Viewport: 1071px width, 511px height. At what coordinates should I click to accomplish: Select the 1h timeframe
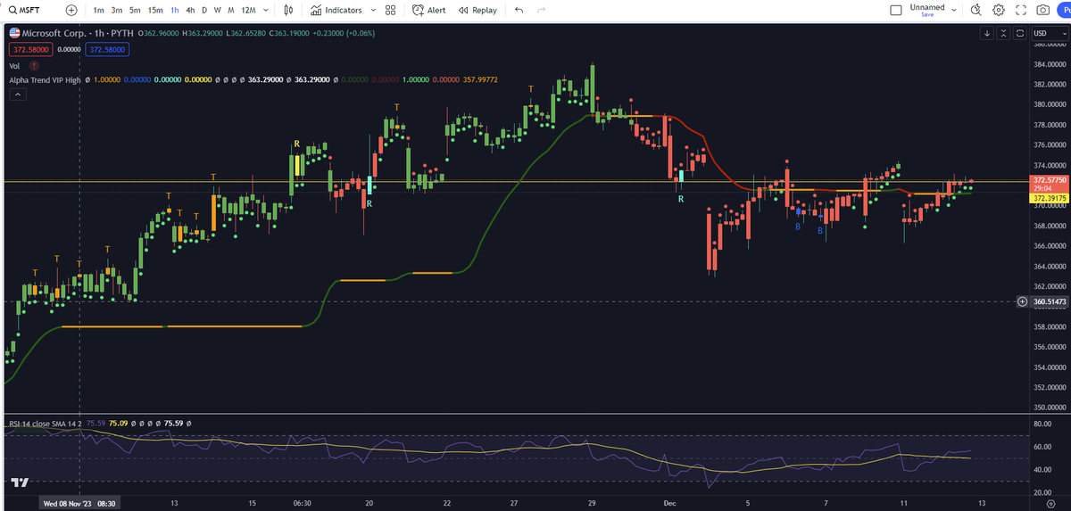(175, 10)
